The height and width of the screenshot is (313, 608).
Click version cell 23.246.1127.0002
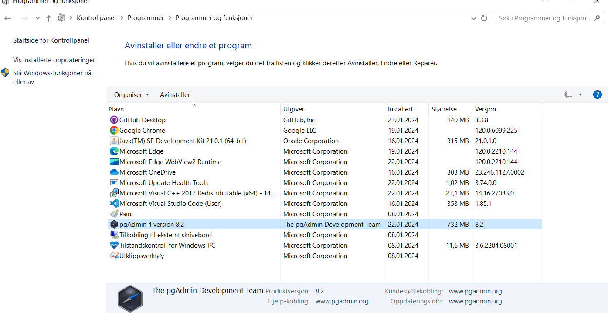click(499, 172)
